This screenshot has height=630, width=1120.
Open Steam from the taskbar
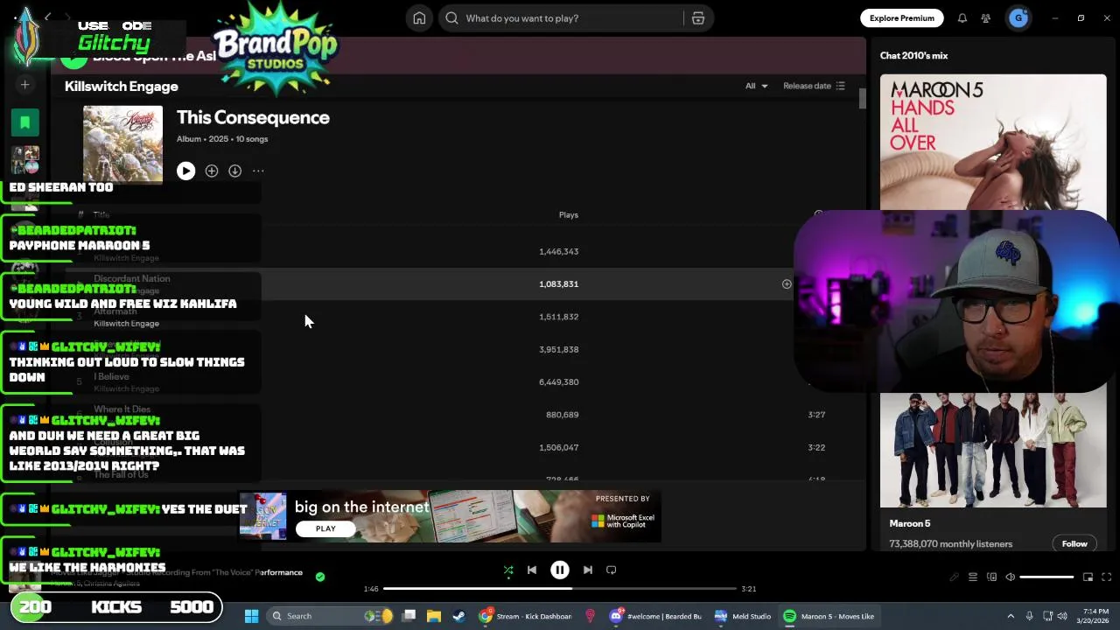click(x=458, y=616)
